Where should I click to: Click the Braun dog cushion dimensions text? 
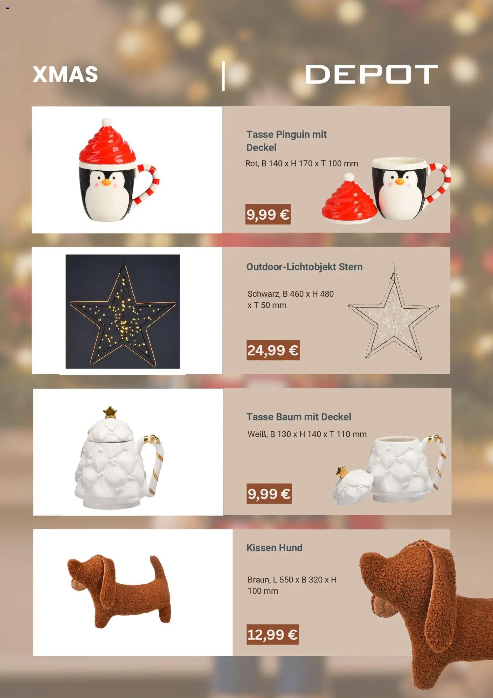(292, 585)
